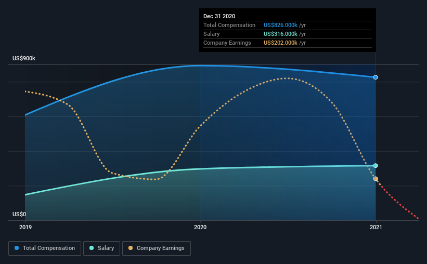This screenshot has height=264, width=427.
Task: Select the Salary data point marker
Action: [376, 165]
